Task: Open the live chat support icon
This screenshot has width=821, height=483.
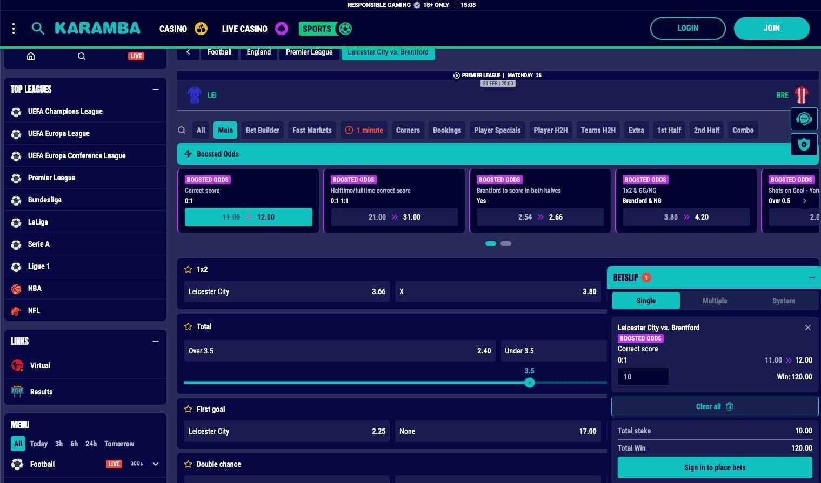Action: click(804, 119)
